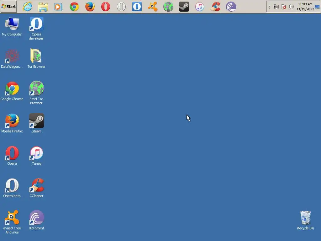Select the red Opera desktop shortcut
Viewport: 321px width, 241px height.
[12, 156]
